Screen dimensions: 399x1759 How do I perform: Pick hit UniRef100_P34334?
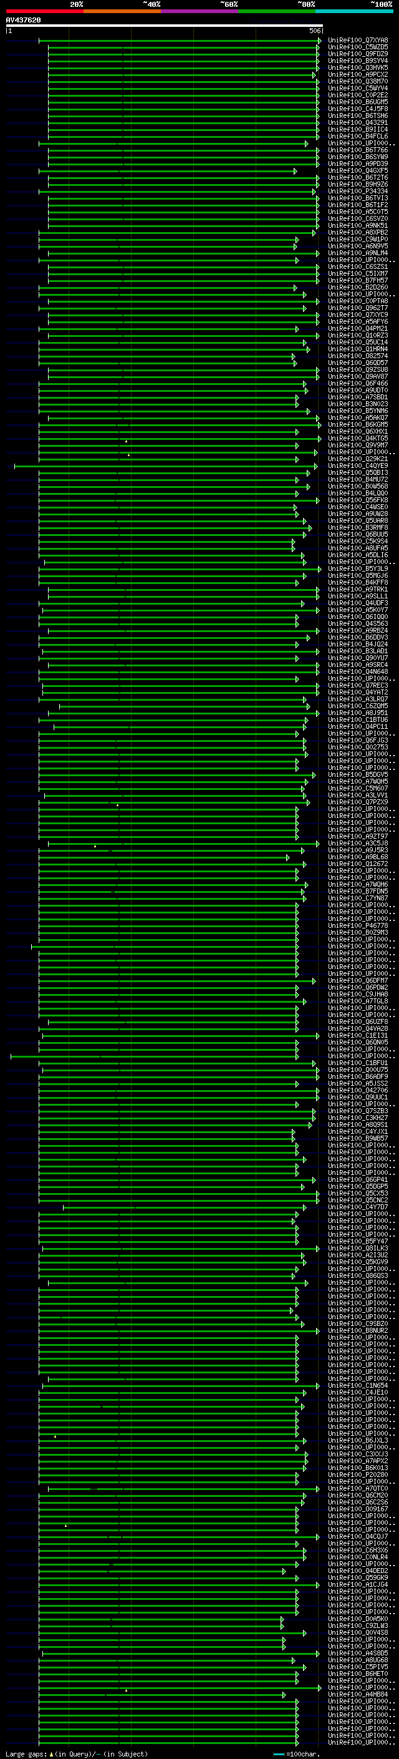coord(358,191)
